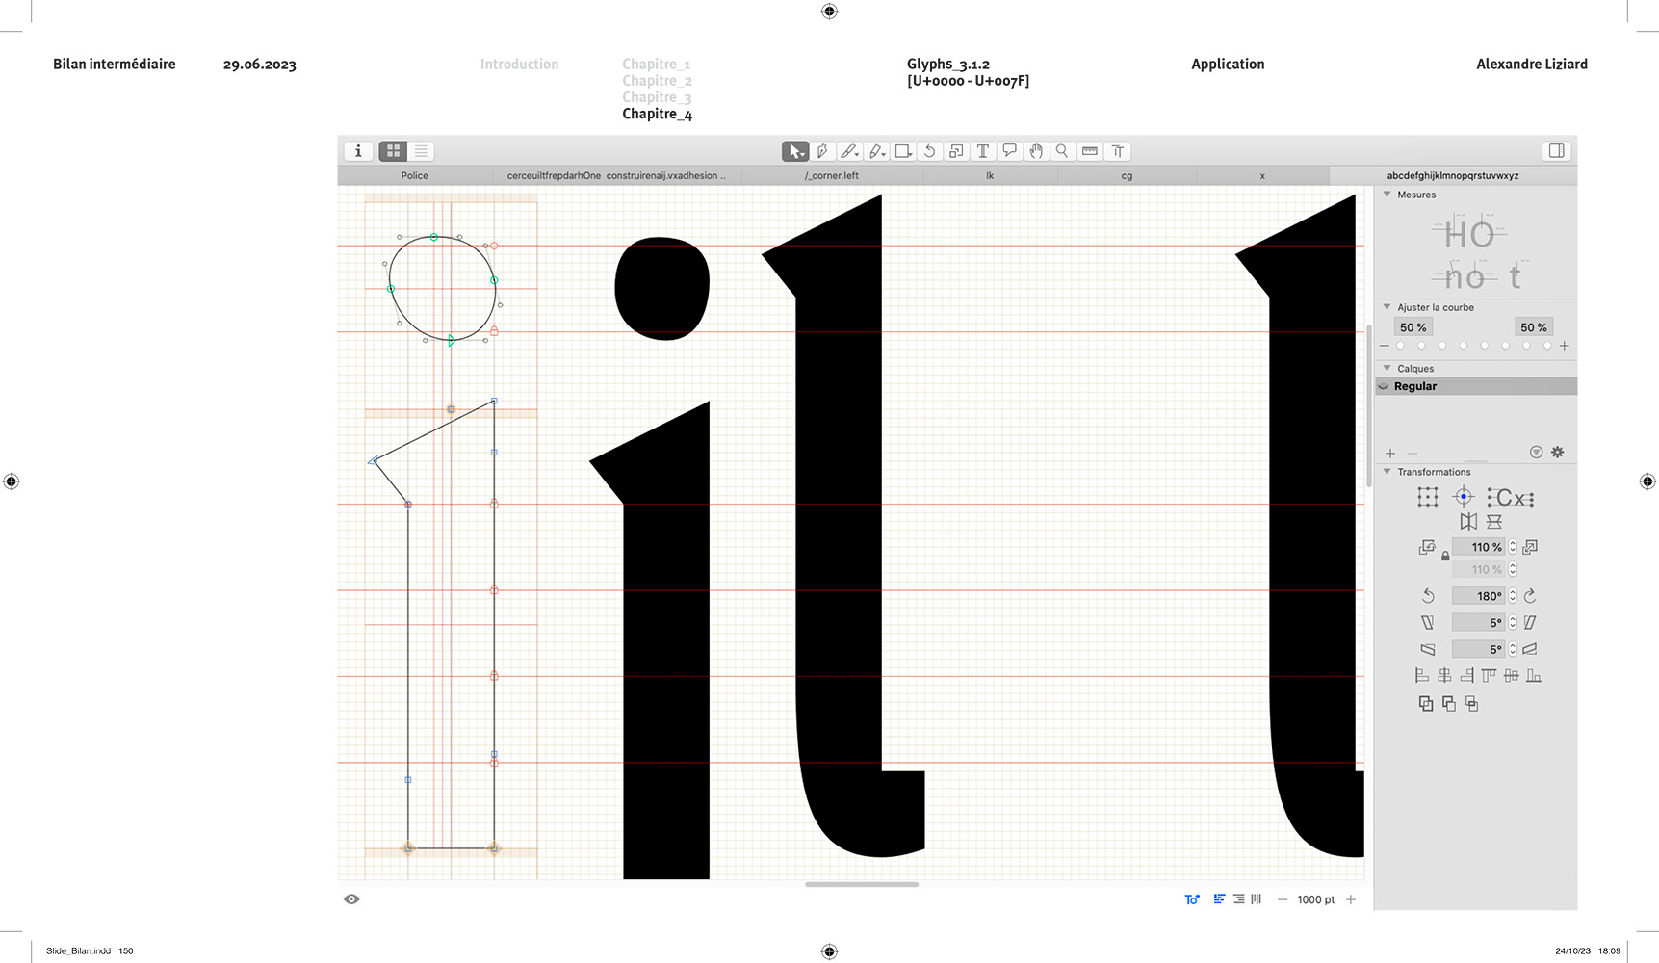This screenshot has width=1659, height=963.
Task: Open layers gear settings icon
Action: [1557, 453]
